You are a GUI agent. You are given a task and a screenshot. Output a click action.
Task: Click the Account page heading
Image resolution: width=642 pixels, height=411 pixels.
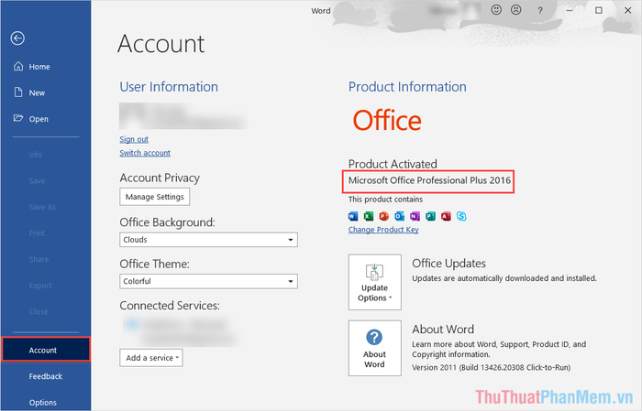[160, 44]
